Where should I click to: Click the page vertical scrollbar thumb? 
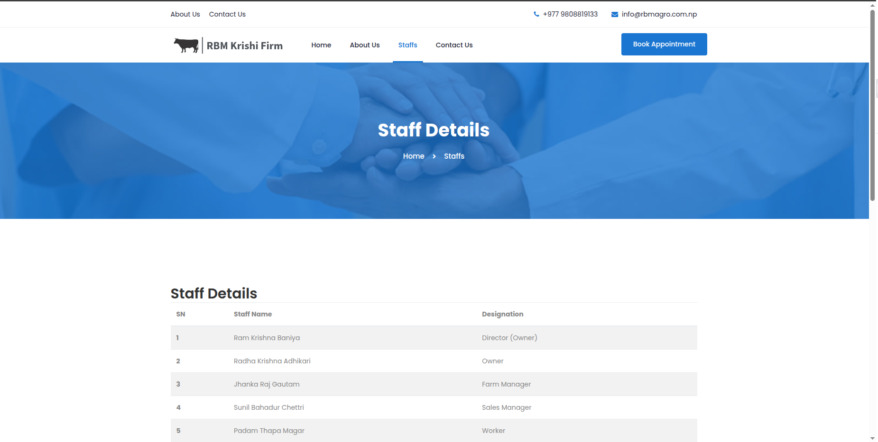[872, 104]
